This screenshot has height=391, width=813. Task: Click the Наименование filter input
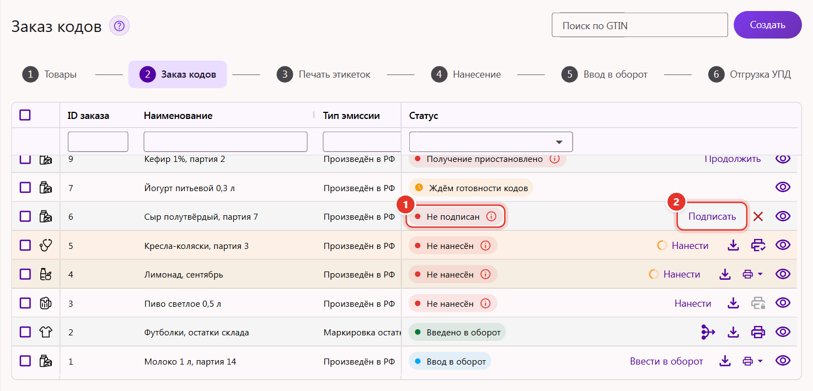226,142
